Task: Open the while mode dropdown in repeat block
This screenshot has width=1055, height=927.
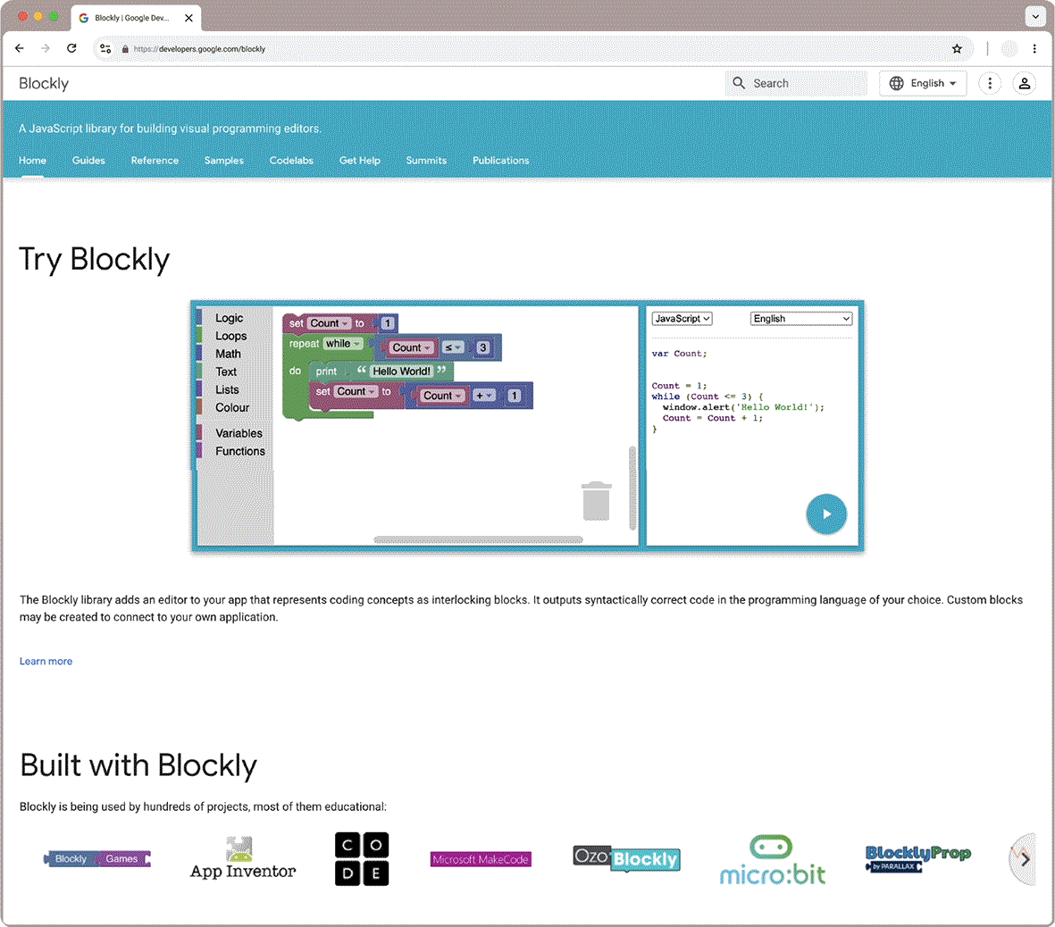Action: (x=342, y=344)
